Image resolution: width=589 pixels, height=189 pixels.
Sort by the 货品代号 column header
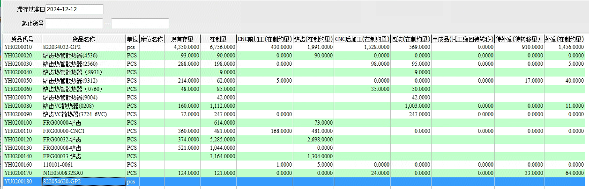click(22, 39)
